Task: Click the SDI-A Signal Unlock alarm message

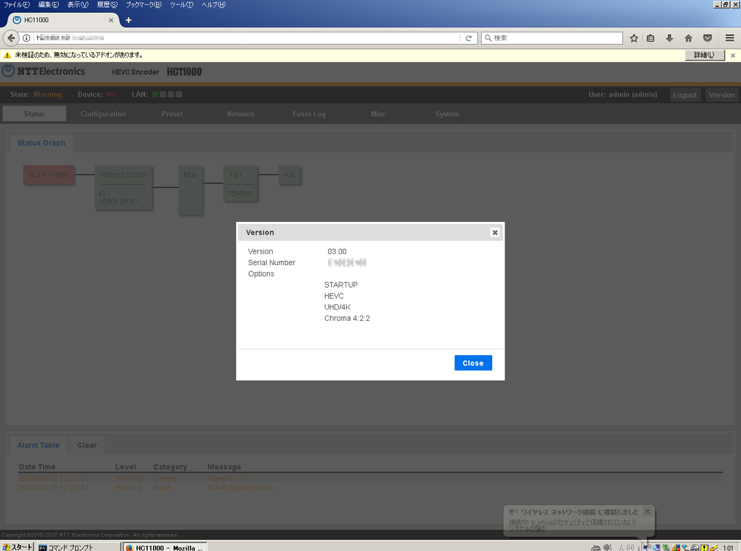Action: [240, 487]
